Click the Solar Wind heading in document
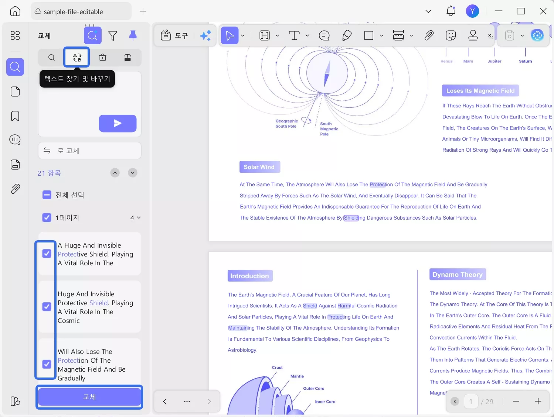The image size is (554, 417). click(x=259, y=167)
